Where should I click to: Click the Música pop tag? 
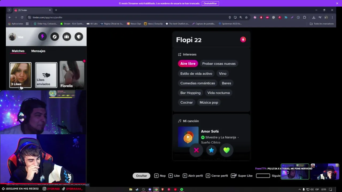[x=209, y=102]
